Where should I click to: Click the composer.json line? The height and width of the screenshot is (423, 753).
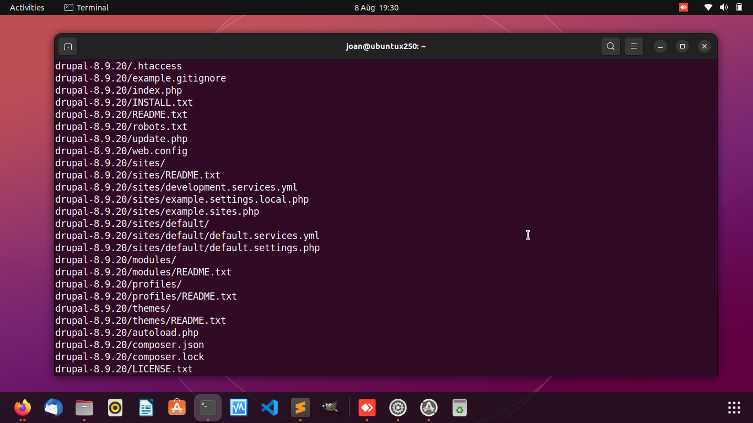130,345
